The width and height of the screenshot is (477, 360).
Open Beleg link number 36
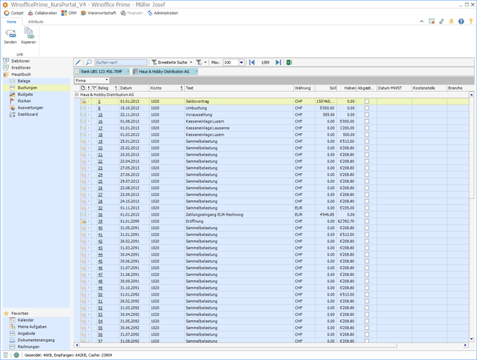point(100,214)
